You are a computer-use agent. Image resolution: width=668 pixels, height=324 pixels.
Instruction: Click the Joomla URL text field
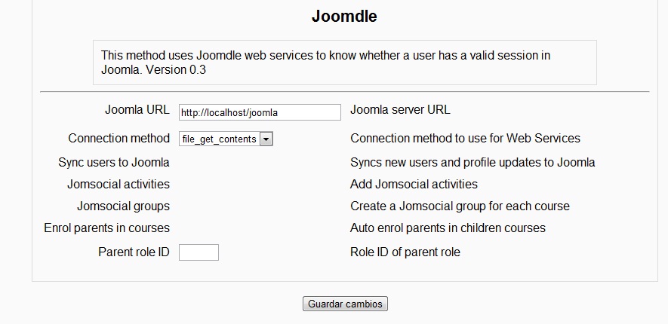(x=260, y=112)
